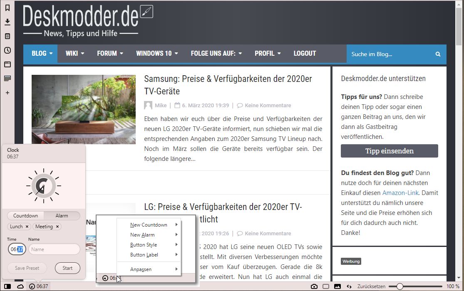Open the Window panel in the sidebar
464x291 pixels.
pos(7,64)
